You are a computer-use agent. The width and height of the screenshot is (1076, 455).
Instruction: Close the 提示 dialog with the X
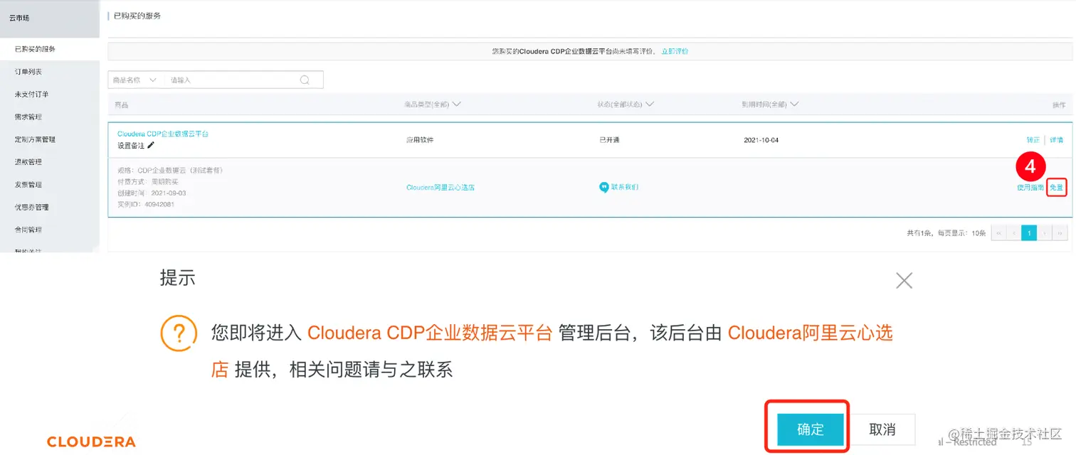tap(904, 281)
